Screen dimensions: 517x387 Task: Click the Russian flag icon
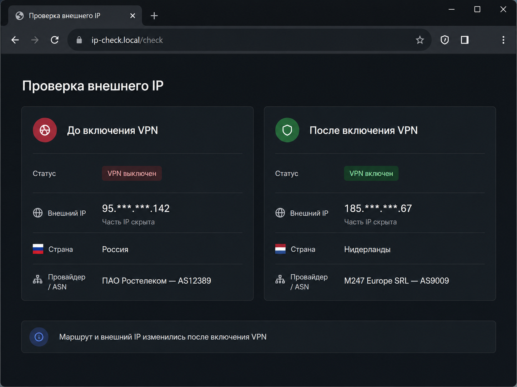pos(38,249)
